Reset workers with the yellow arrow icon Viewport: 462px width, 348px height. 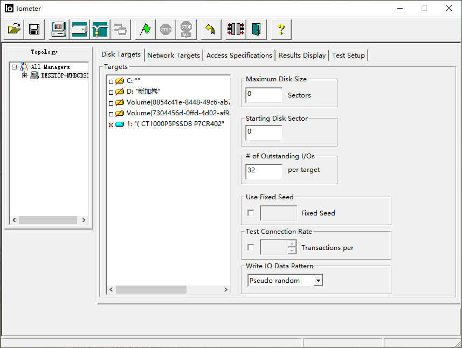coord(211,29)
